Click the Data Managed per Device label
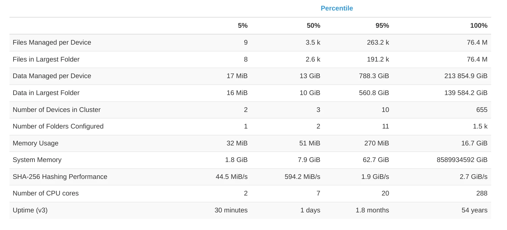This screenshot has width=507, height=230. (52, 76)
